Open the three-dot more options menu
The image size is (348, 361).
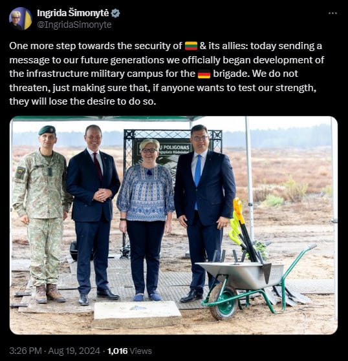point(332,14)
